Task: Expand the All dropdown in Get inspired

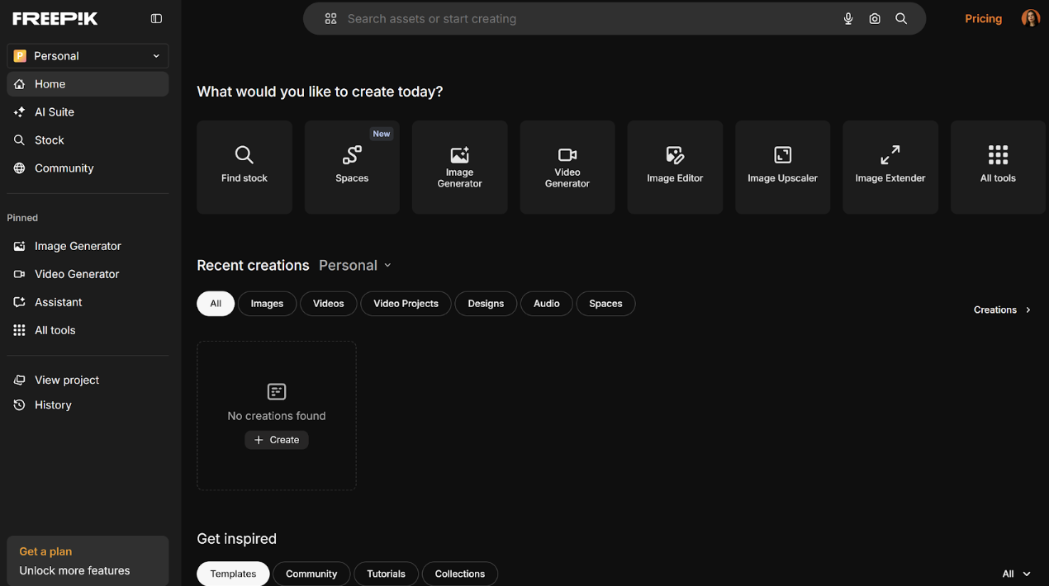Action: coord(1016,574)
